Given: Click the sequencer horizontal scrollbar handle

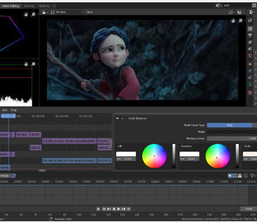Looking at the screenshot, I should (42, 170).
